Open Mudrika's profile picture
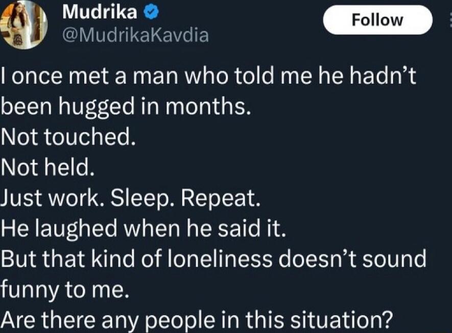Screen dimensions: 452x333 (23, 25)
